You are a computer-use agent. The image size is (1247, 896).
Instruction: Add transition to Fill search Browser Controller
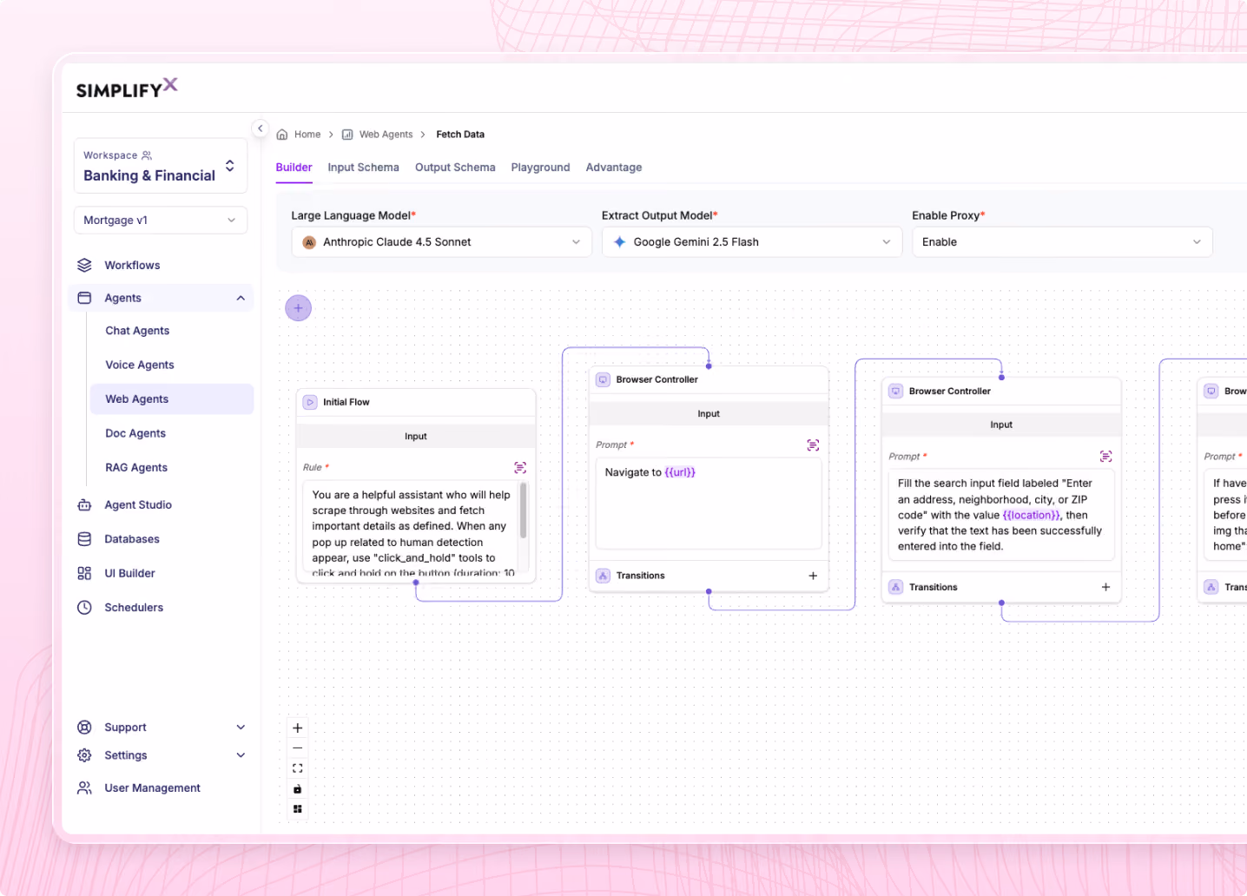(x=1105, y=588)
